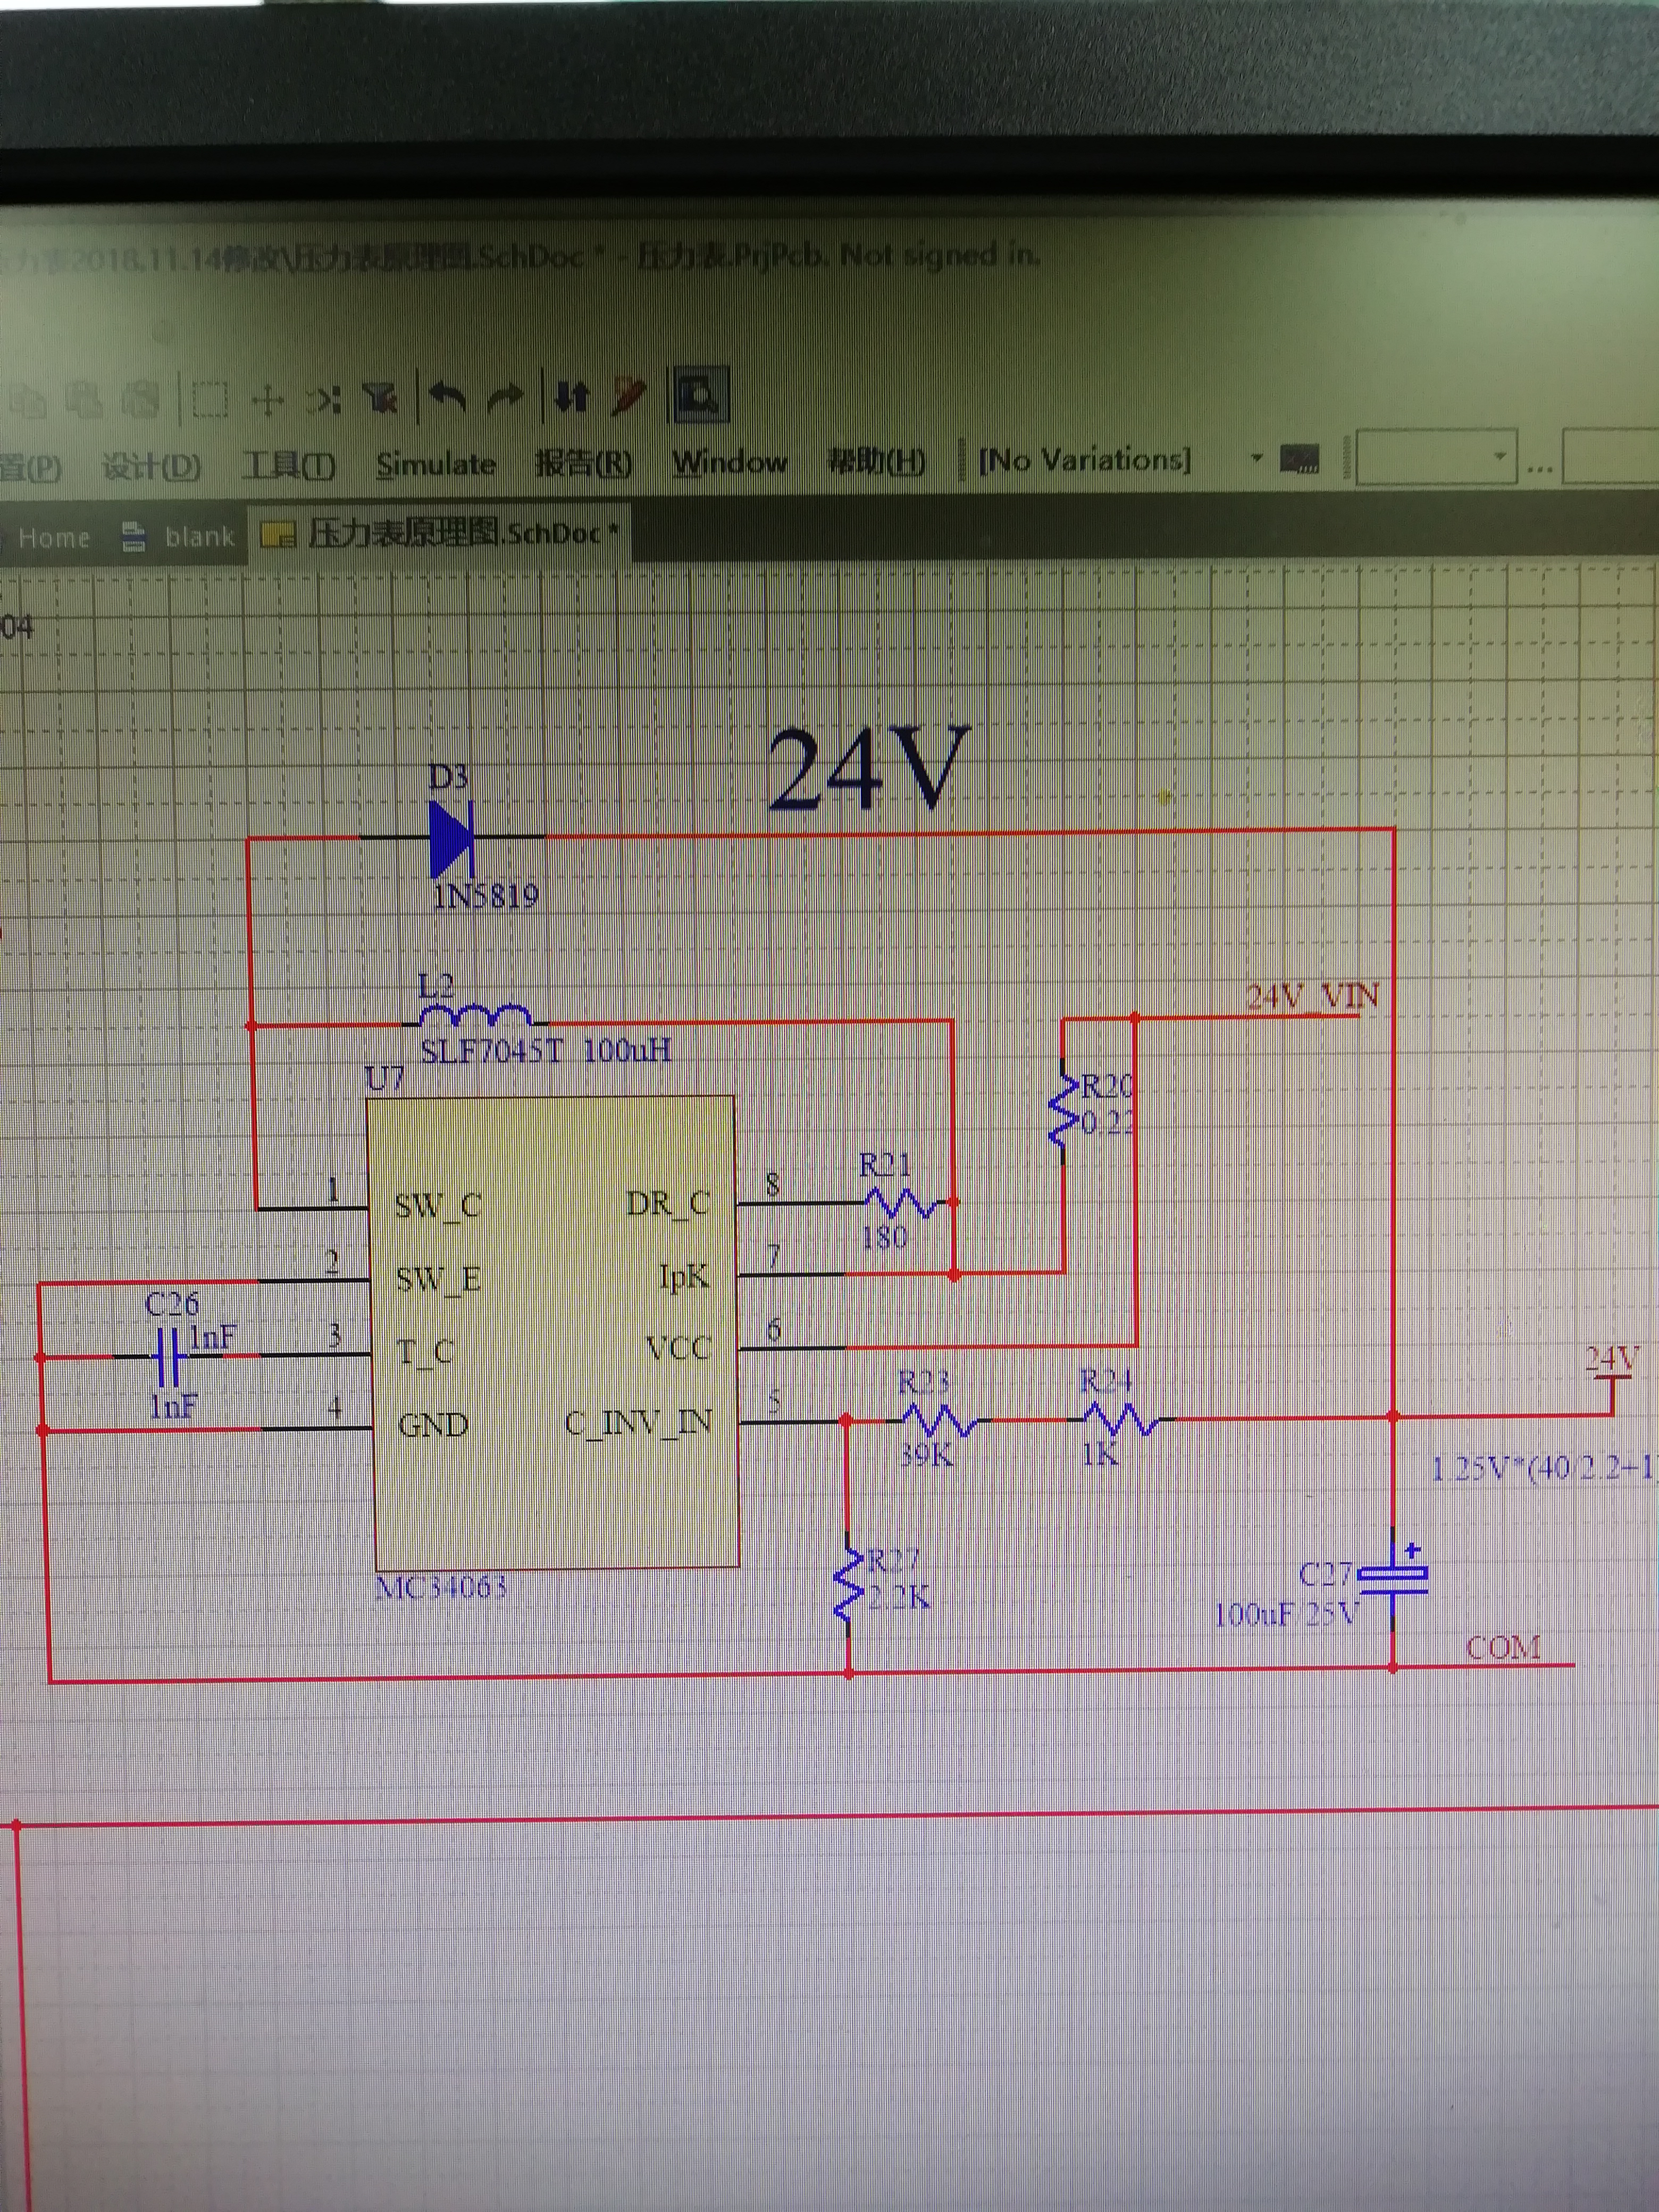Screen dimensions: 1659x2212
Task: Click the Undo arrow icon
Action: tap(447, 398)
